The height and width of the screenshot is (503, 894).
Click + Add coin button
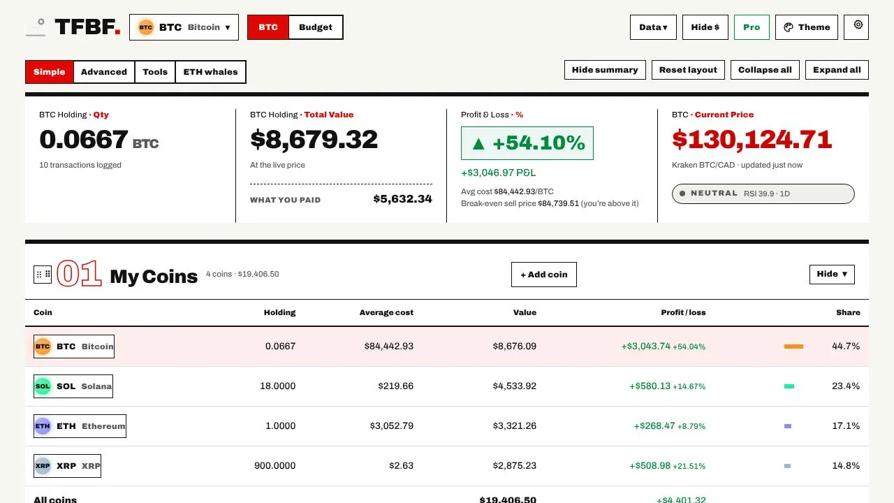coord(544,275)
